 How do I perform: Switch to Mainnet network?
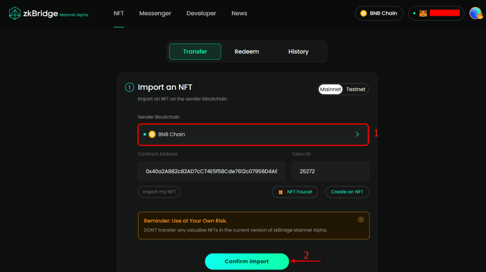click(x=331, y=89)
